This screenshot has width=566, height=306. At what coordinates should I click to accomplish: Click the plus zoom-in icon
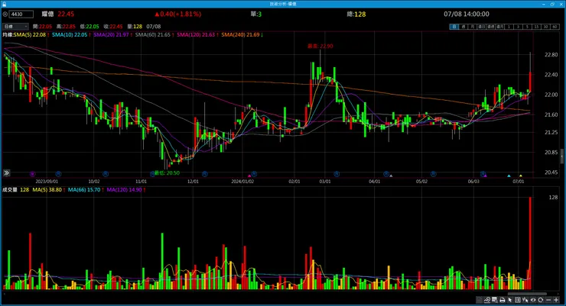point(556,300)
